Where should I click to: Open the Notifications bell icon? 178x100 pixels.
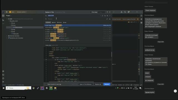(x=141, y=16)
